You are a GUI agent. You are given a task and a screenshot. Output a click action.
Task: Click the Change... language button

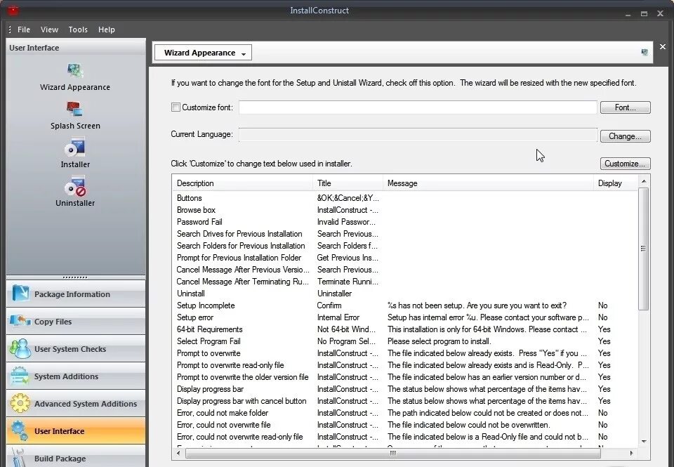[625, 136]
